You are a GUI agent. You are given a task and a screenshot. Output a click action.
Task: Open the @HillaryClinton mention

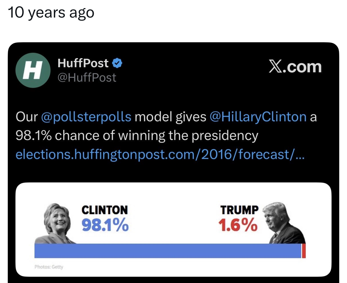click(258, 117)
